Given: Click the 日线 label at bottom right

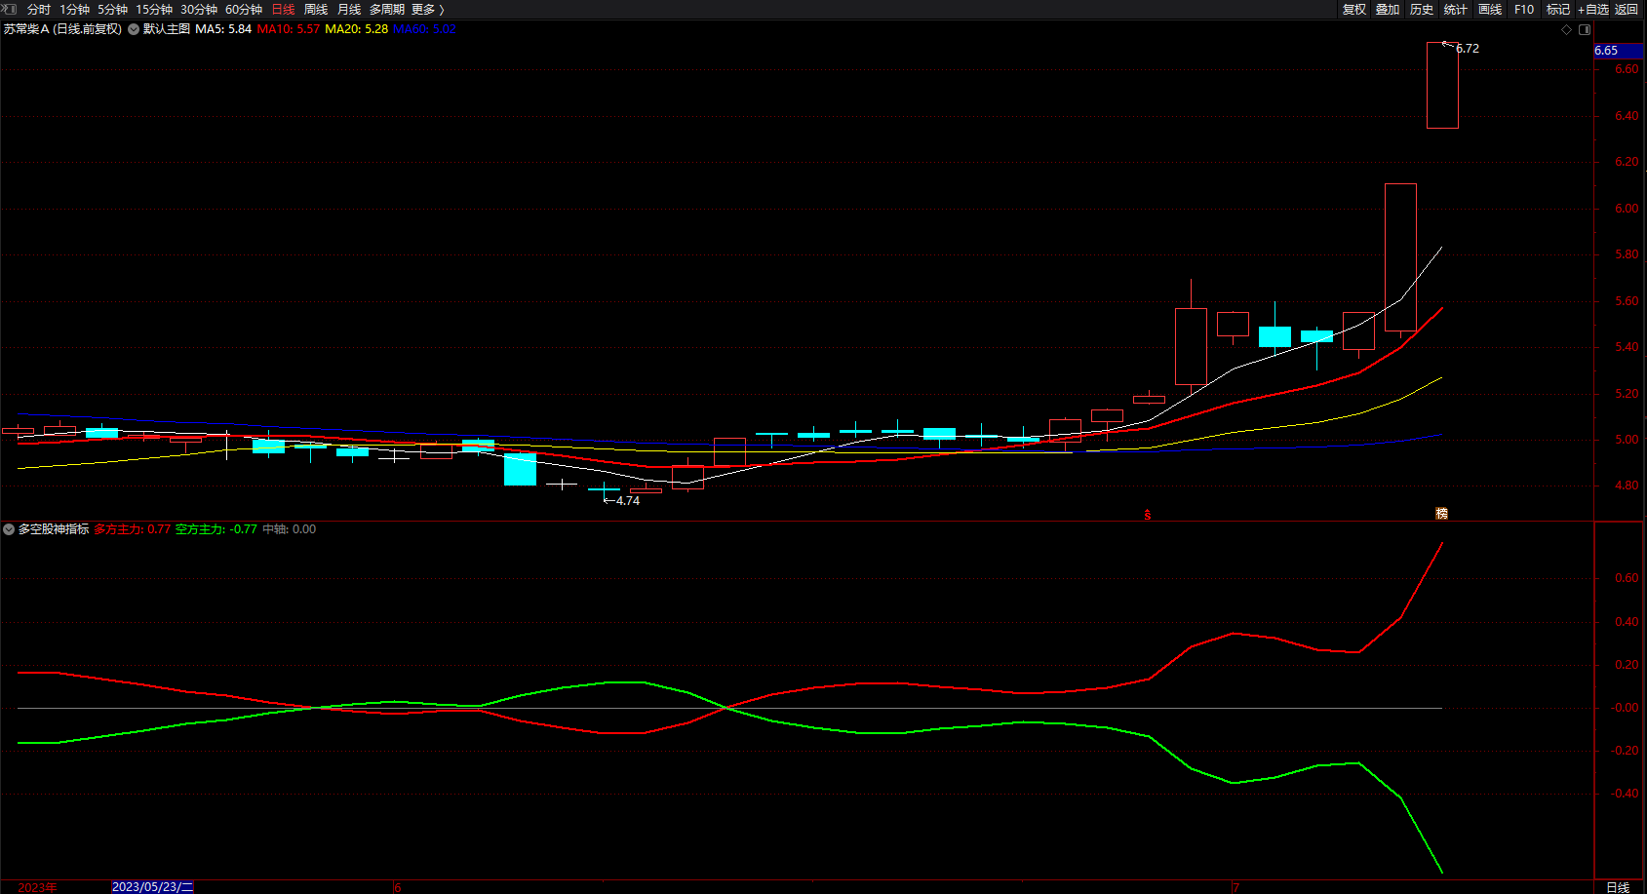Looking at the screenshot, I should tap(1618, 887).
